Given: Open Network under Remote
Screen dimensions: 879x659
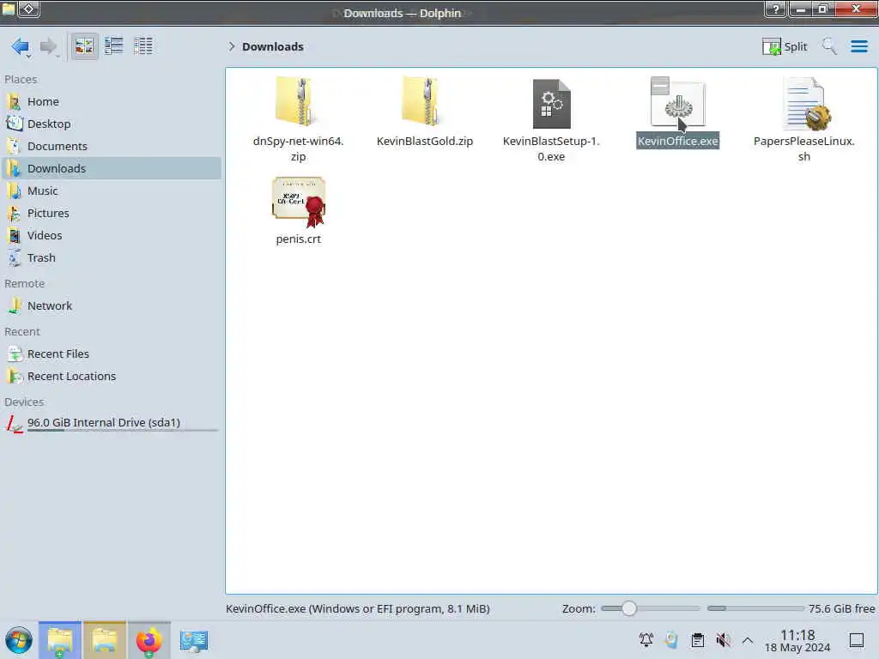Looking at the screenshot, I should (x=111, y=306).
